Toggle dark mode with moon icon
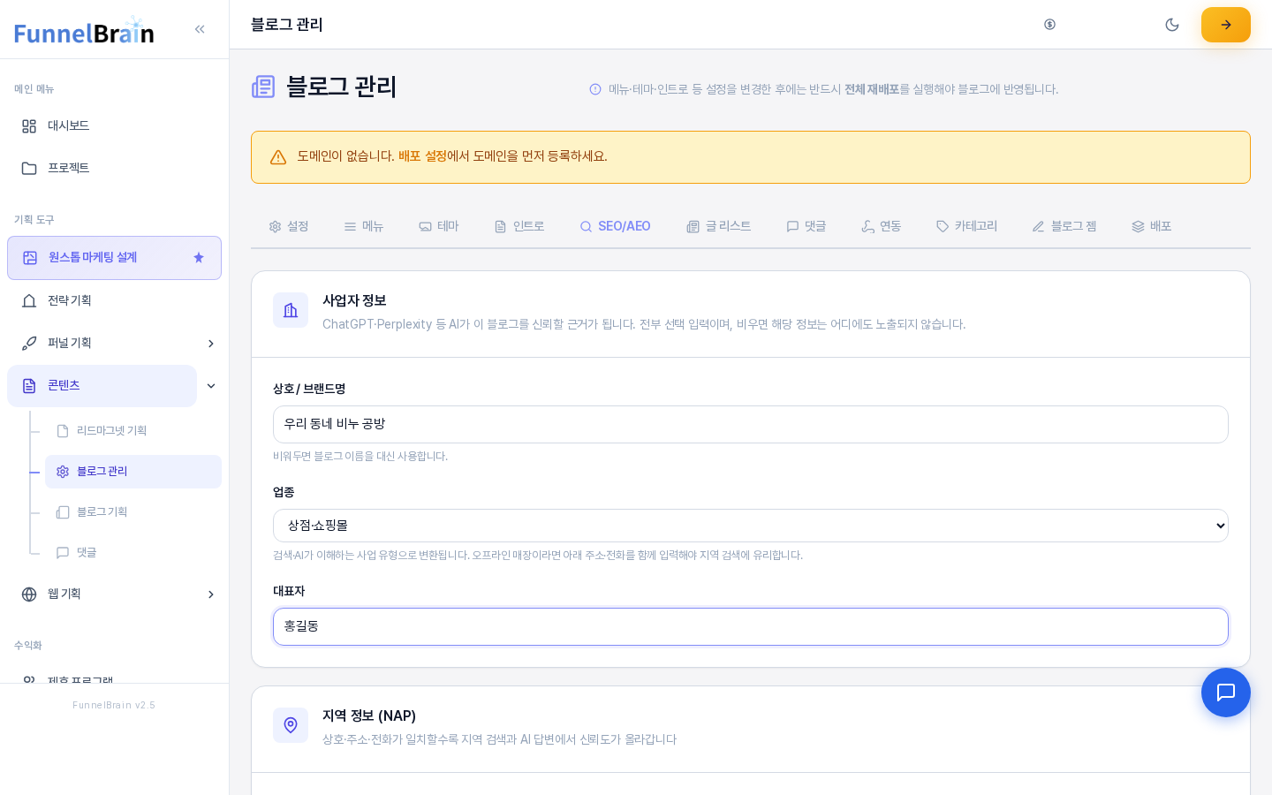This screenshot has width=1272, height=795. (x=1172, y=25)
